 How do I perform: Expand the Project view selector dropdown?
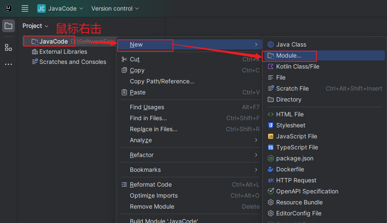click(x=36, y=26)
